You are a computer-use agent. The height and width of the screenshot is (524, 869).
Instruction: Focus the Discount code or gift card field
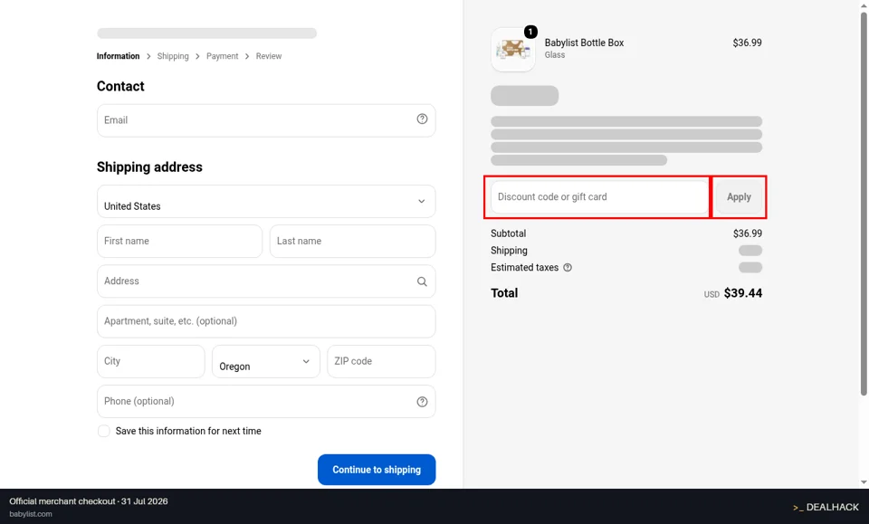599,197
